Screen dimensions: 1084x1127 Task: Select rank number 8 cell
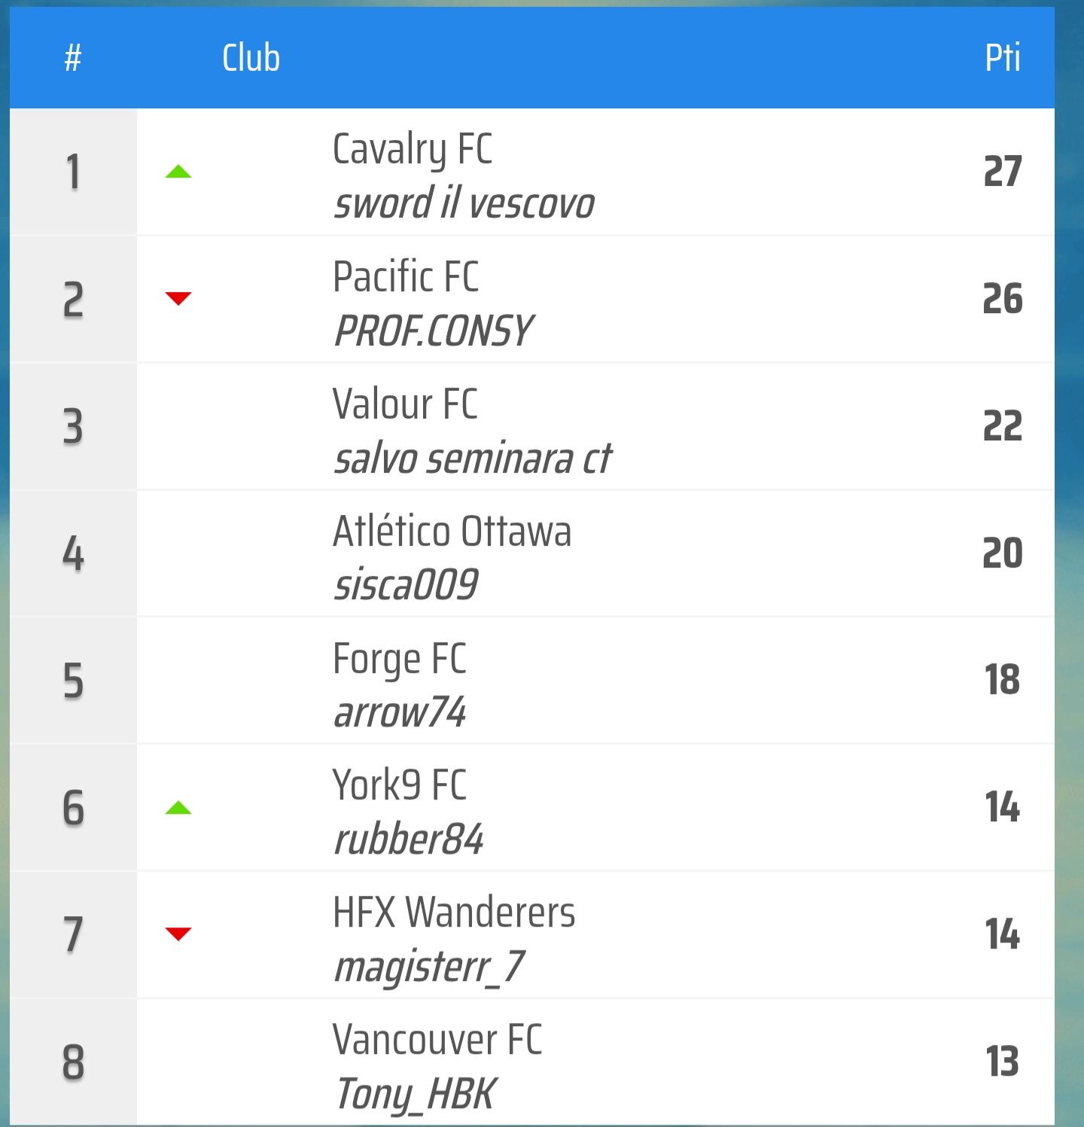[x=73, y=1062]
